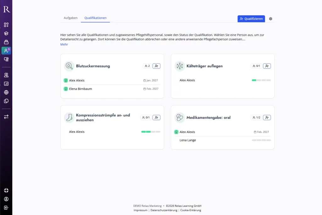Open the storage box sidebar icon

[6, 42]
